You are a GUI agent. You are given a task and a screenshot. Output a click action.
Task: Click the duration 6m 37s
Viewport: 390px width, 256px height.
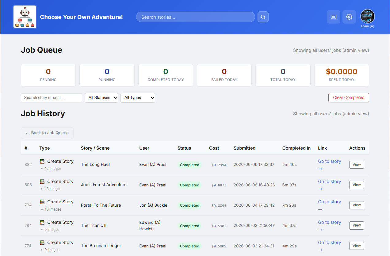click(289, 185)
